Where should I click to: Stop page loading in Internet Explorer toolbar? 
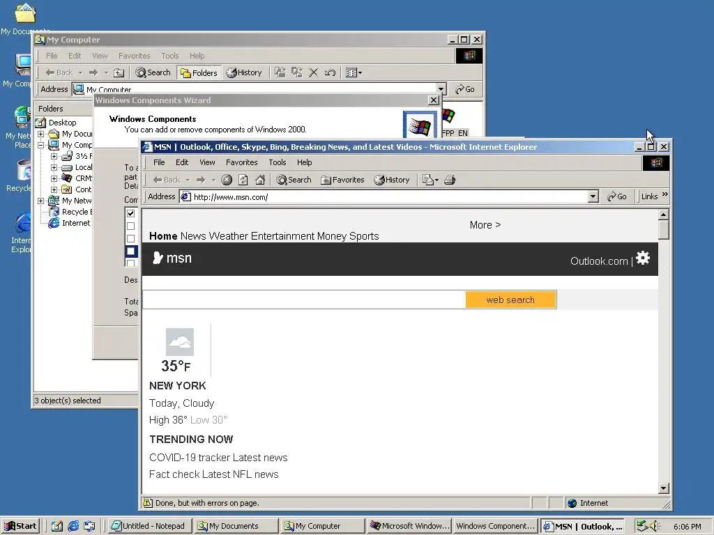(x=227, y=180)
